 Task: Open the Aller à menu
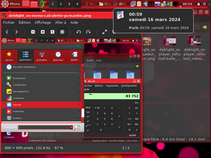[61, 23]
